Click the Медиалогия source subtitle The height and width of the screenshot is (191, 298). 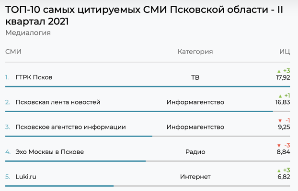tap(28, 33)
